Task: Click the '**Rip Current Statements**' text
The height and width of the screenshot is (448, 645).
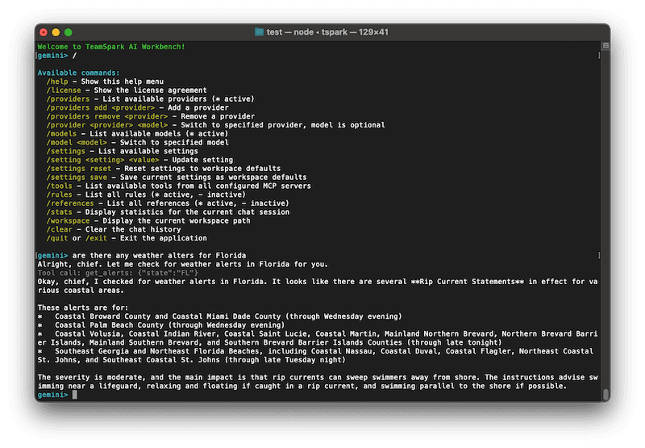Action: [x=468, y=282]
